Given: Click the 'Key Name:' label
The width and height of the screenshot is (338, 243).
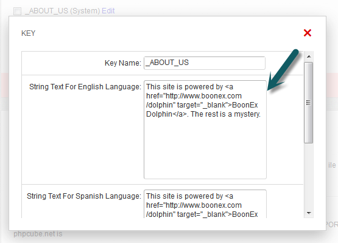Looking at the screenshot, I should tap(123, 63).
